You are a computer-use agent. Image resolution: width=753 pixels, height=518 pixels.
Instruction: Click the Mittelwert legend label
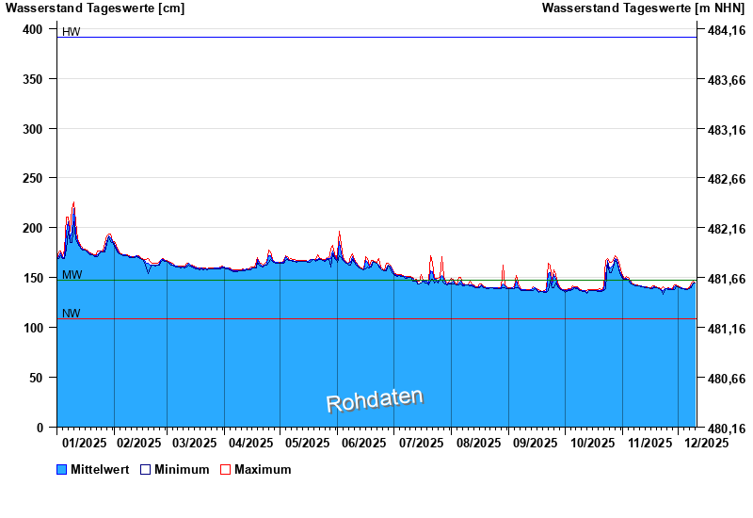pyautogui.click(x=100, y=469)
